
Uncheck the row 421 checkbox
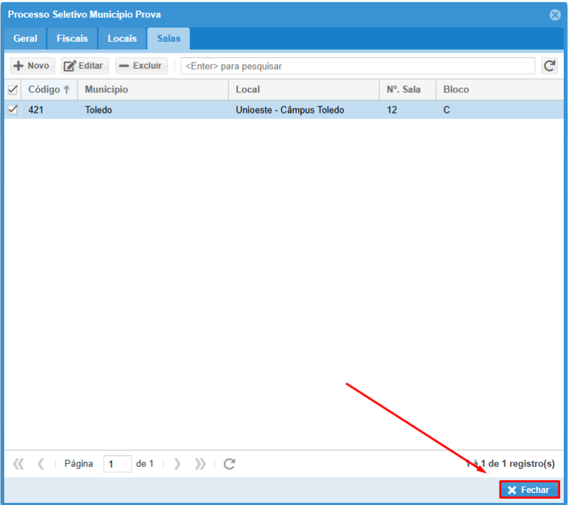[x=12, y=110]
